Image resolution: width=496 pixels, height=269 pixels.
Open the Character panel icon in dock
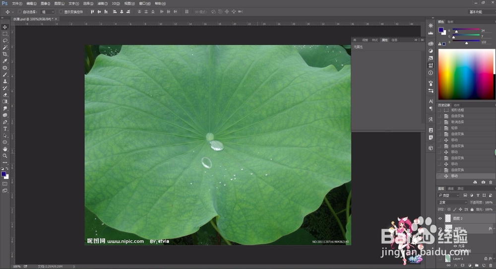(x=431, y=101)
